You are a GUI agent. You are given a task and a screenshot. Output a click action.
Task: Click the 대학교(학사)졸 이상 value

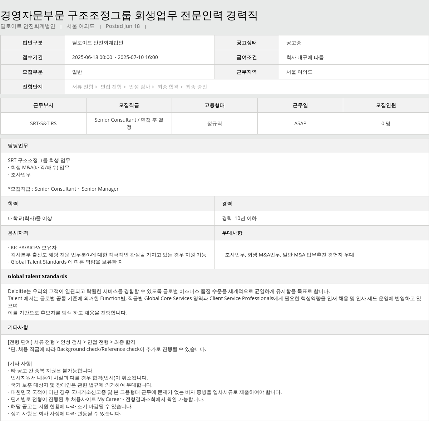pos(30,218)
